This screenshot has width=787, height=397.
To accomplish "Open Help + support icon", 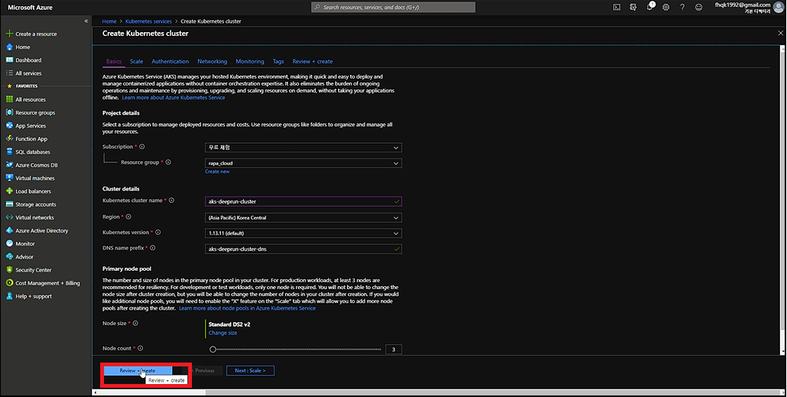I will pyautogui.click(x=9, y=296).
